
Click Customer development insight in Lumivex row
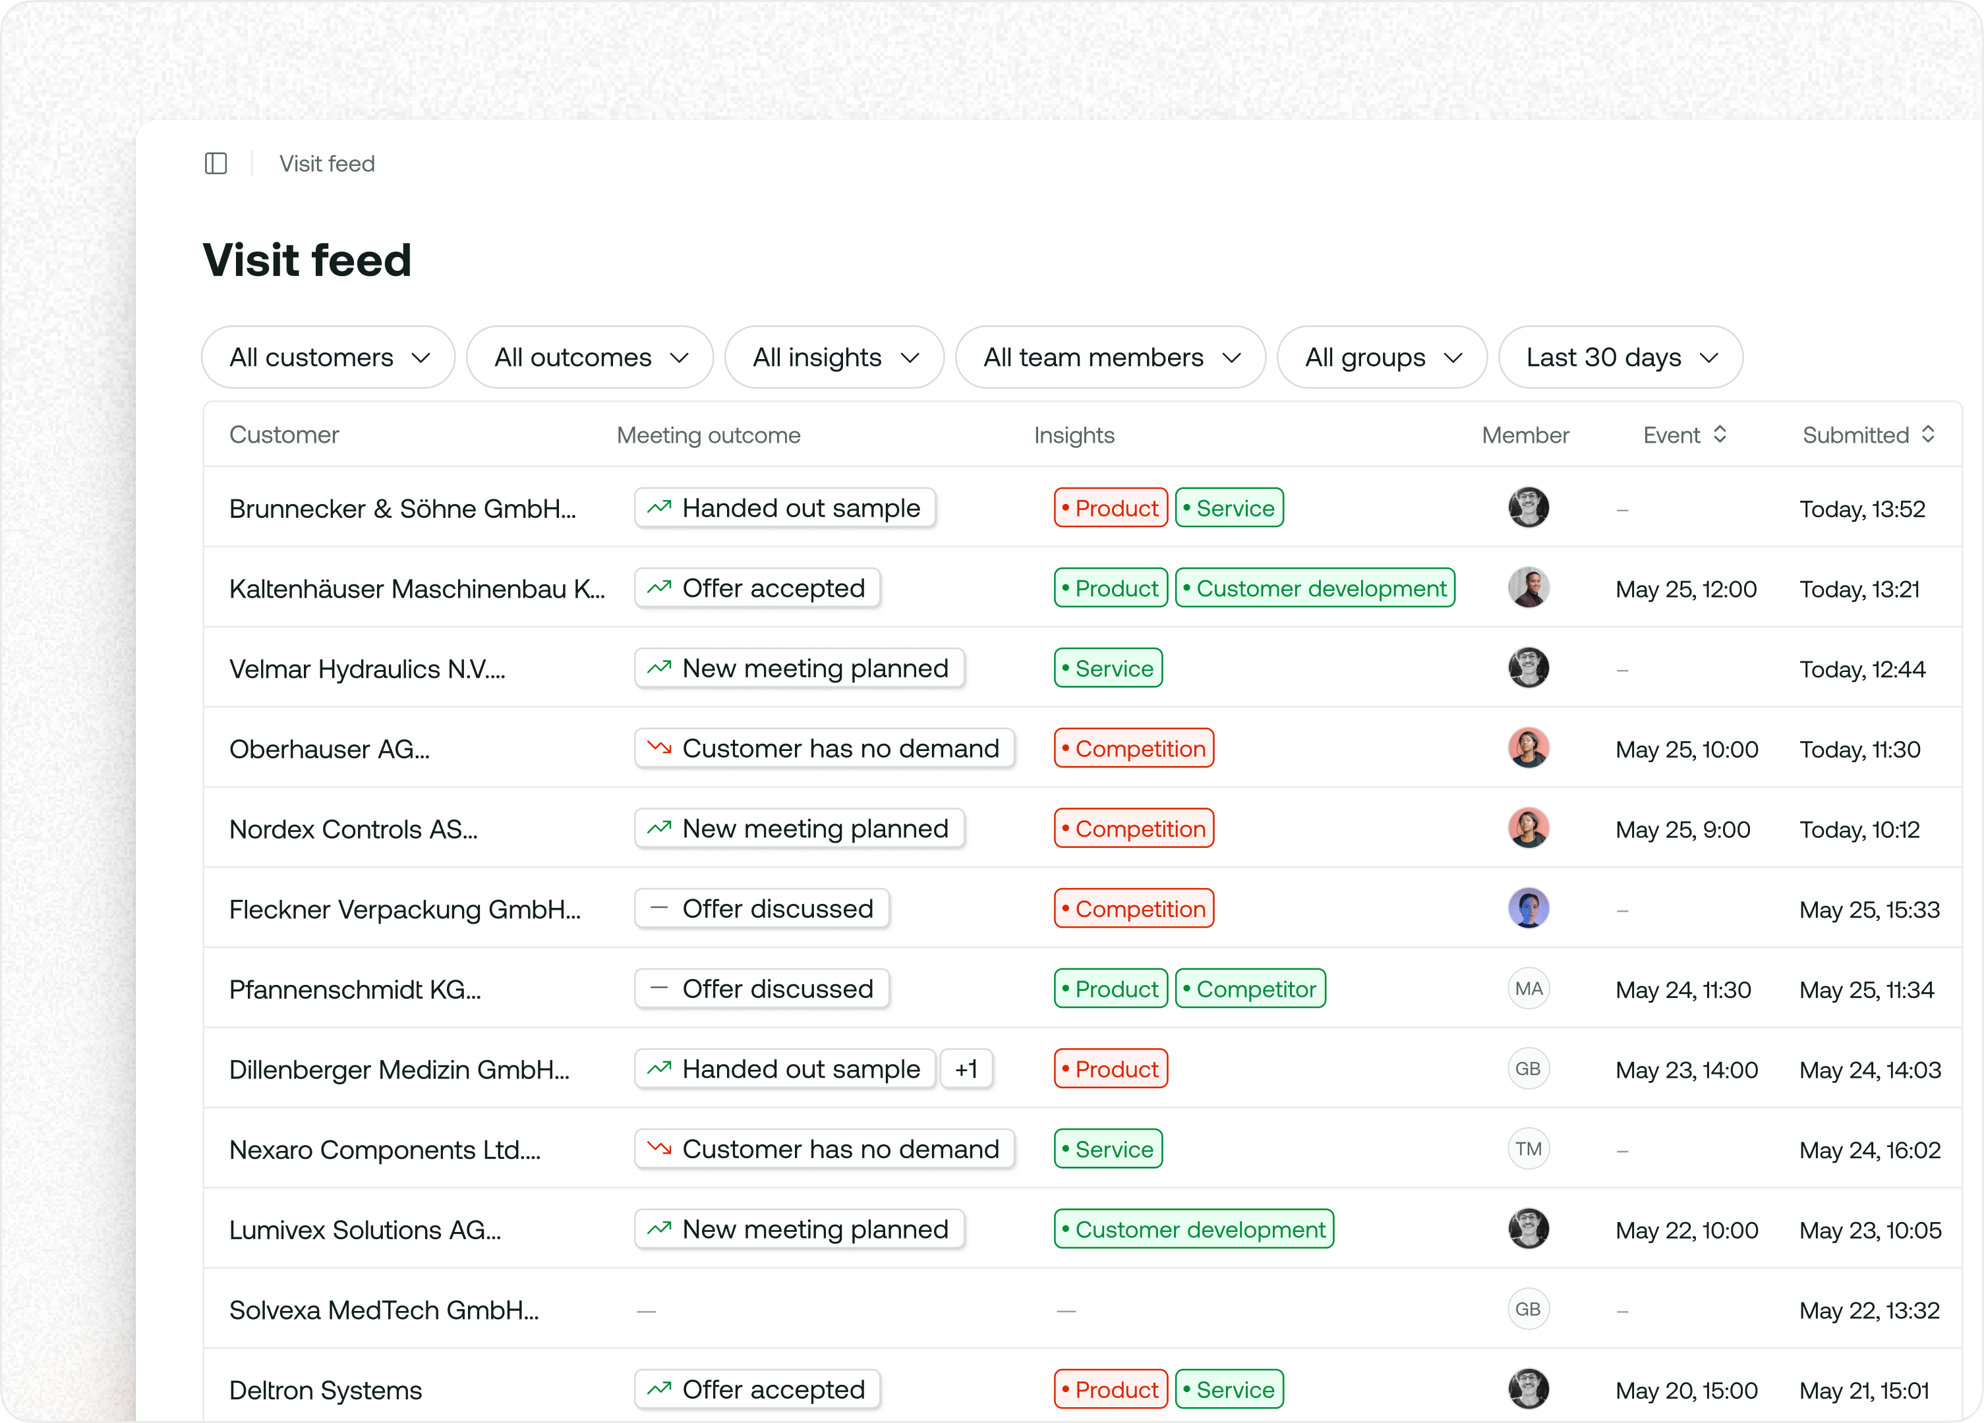click(1193, 1229)
